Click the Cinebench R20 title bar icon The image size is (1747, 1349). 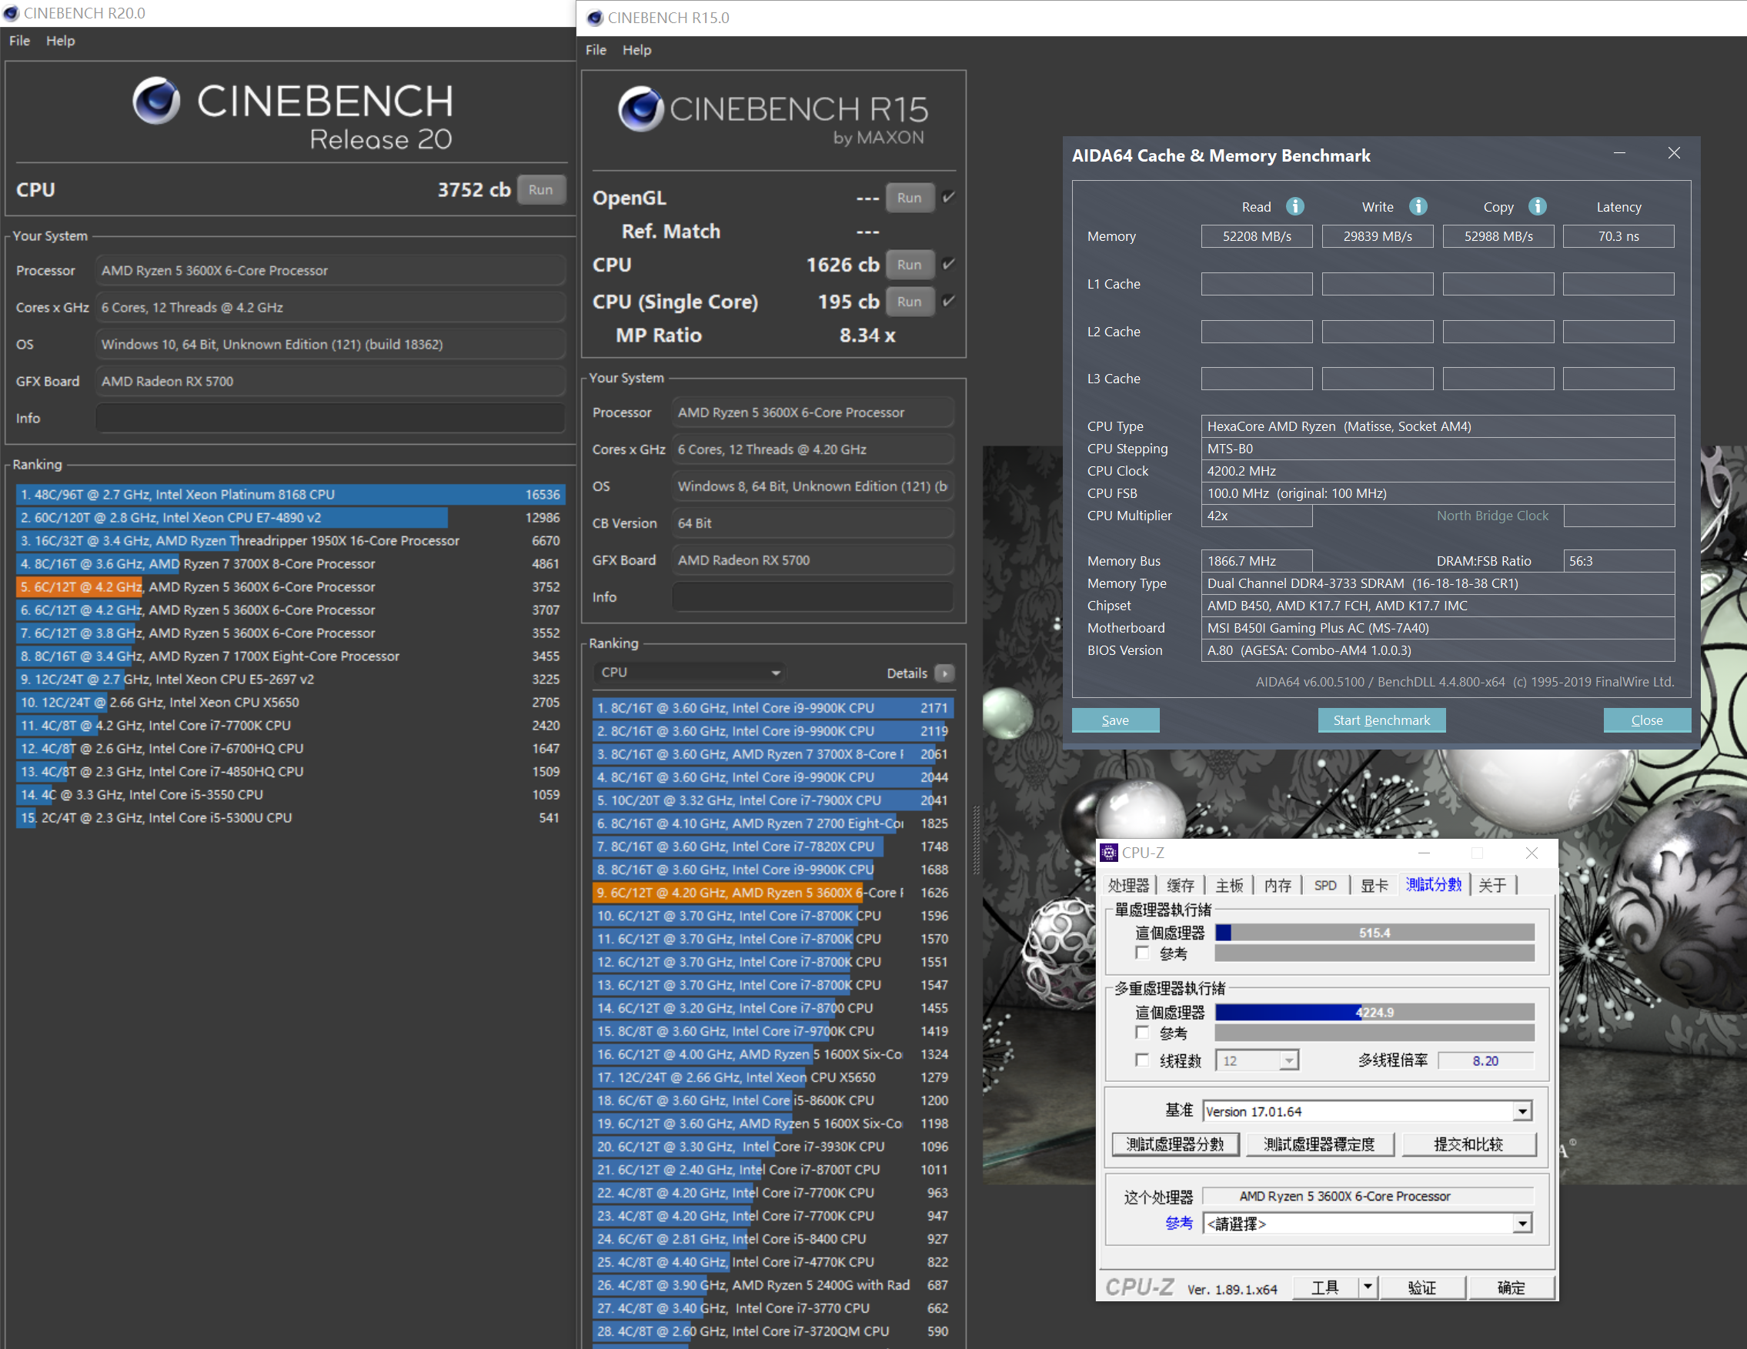point(12,13)
